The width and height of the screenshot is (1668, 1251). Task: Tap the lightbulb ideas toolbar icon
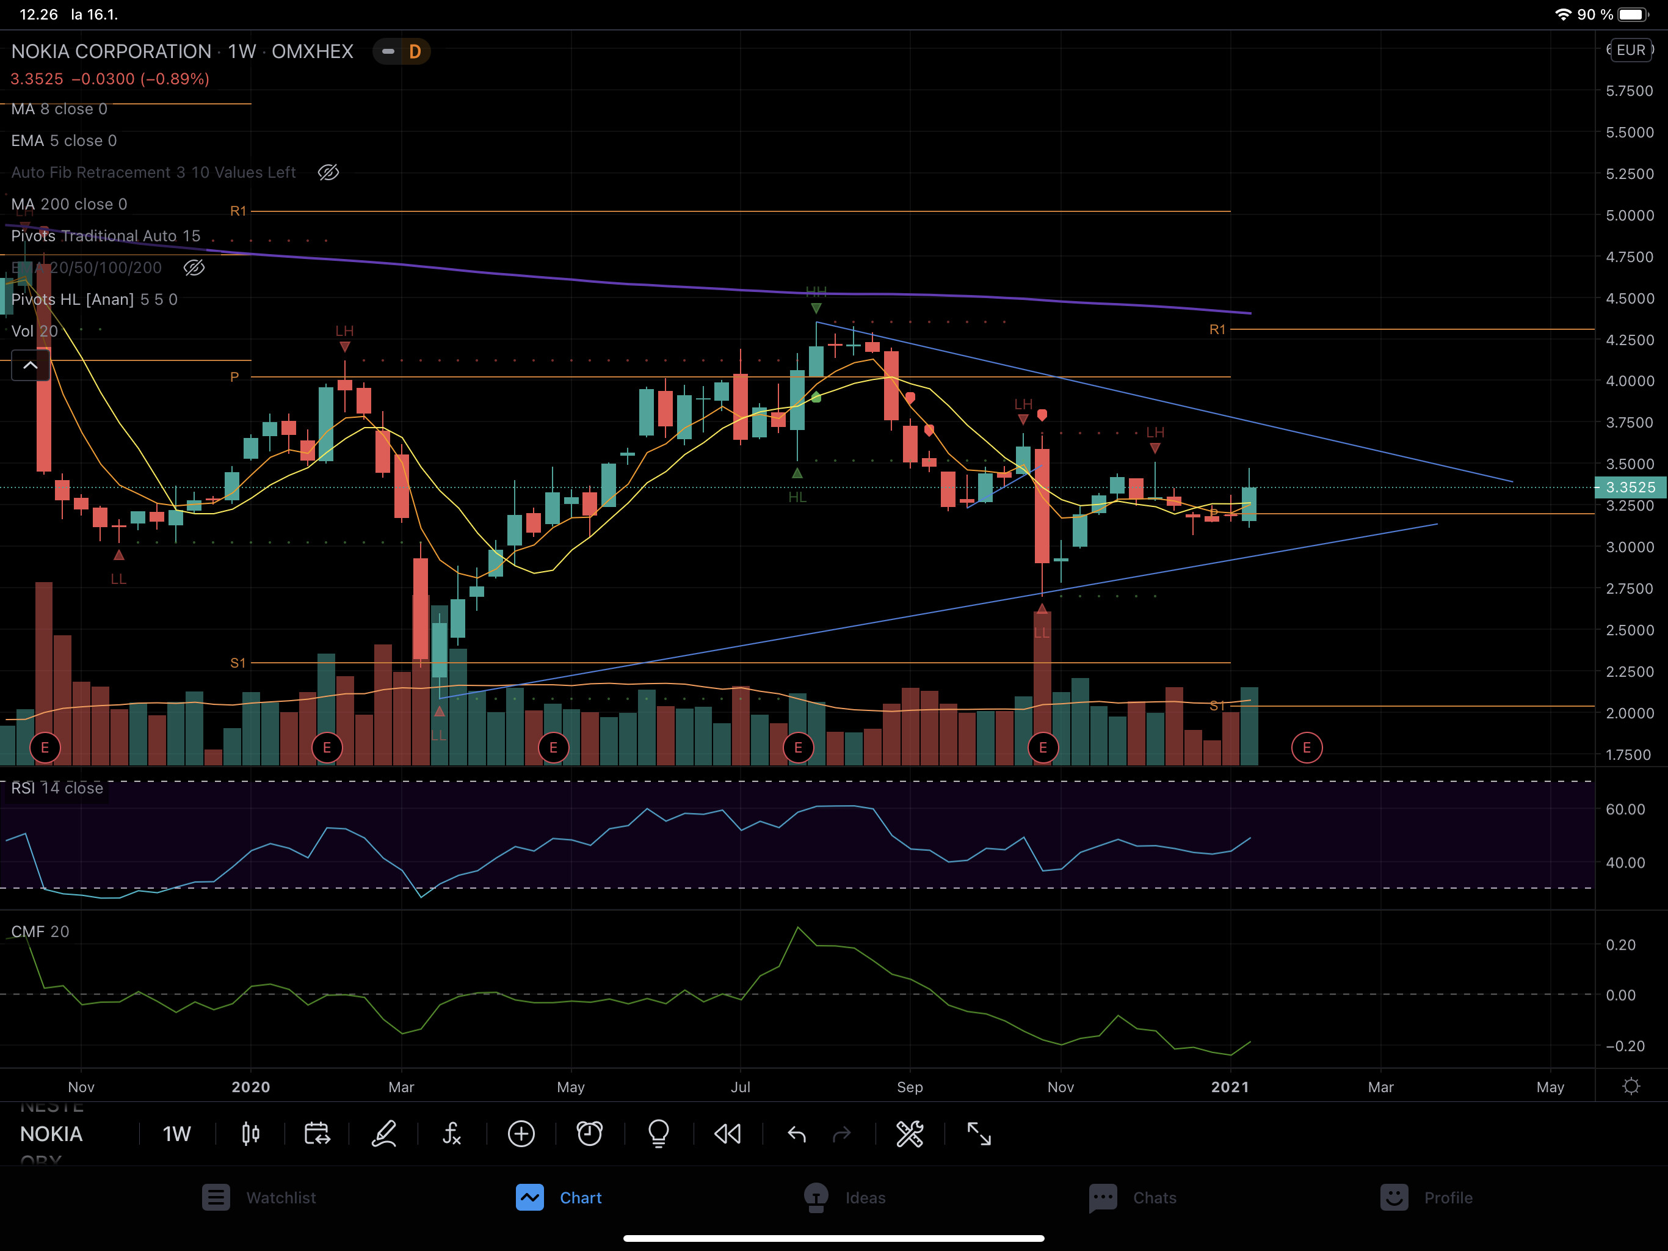(x=658, y=1133)
